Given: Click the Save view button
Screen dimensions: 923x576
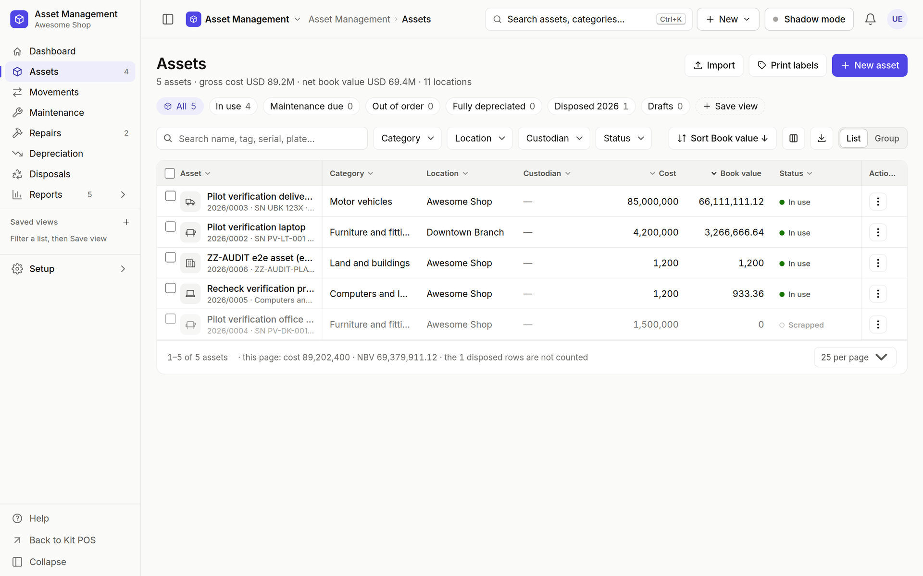Looking at the screenshot, I should [x=730, y=106].
